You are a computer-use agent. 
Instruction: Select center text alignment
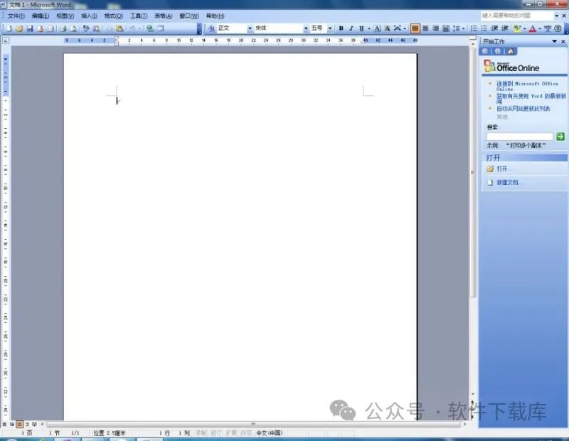pyautogui.click(x=425, y=28)
